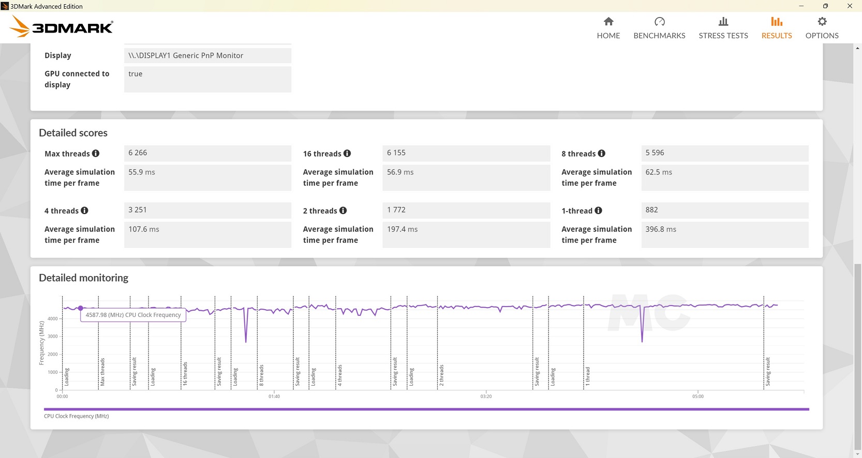This screenshot has width=862, height=458.
Task: Click the 4 threads info icon
Action: [84, 210]
